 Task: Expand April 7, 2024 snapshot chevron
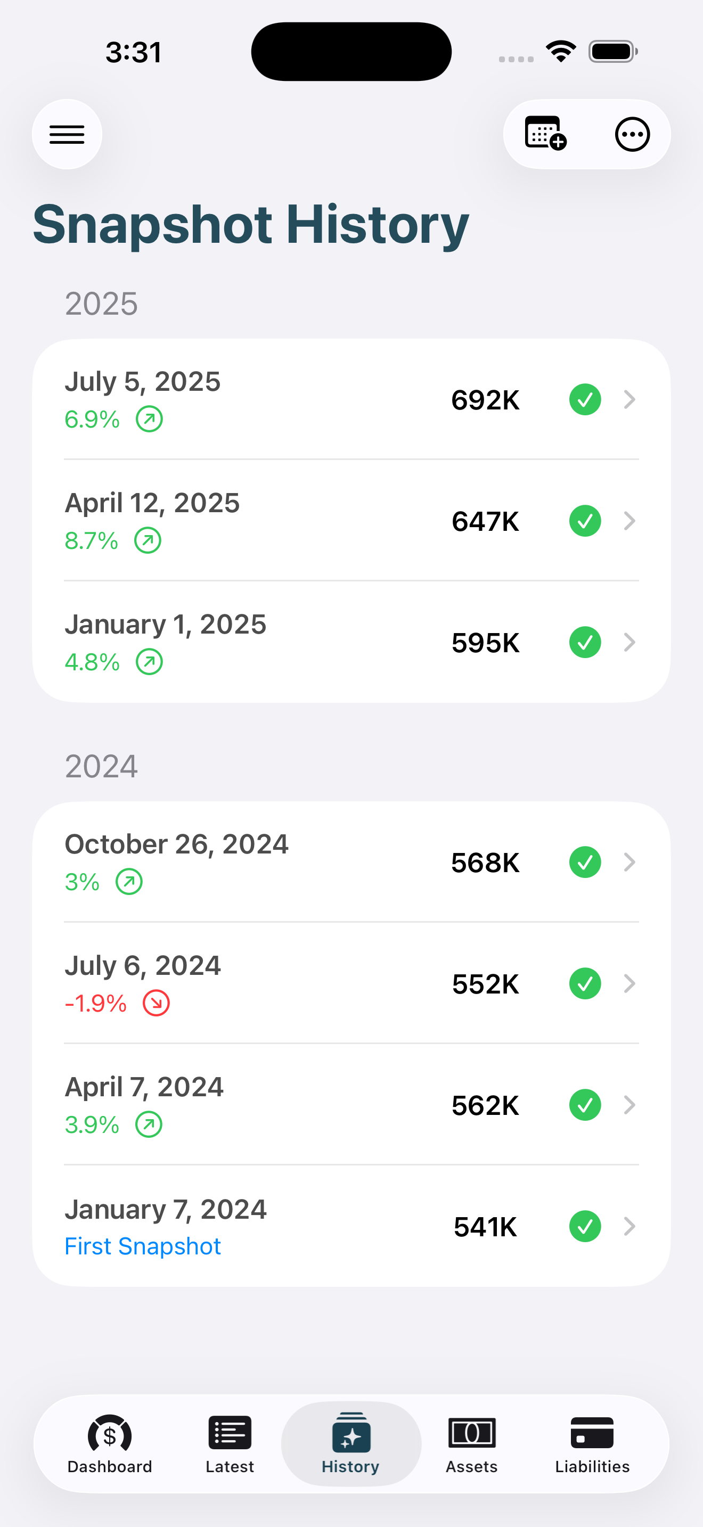pyautogui.click(x=630, y=1105)
